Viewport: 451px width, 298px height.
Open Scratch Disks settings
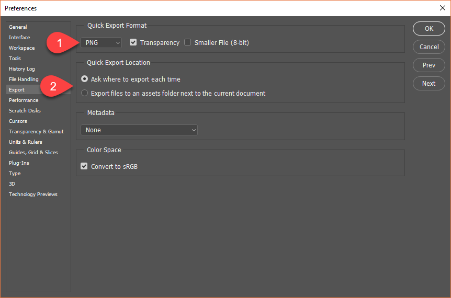pos(25,111)
